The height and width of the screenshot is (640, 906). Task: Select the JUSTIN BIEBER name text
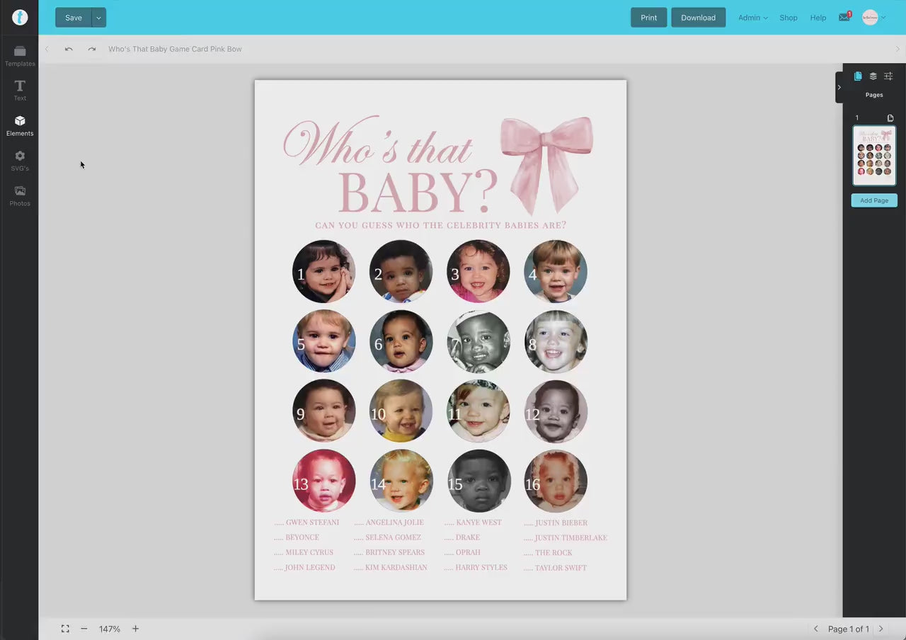tap(561, 523)
